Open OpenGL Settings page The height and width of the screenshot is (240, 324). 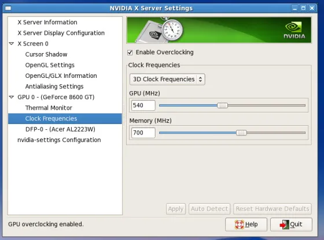pyautogui.click(x=50, y=65)
